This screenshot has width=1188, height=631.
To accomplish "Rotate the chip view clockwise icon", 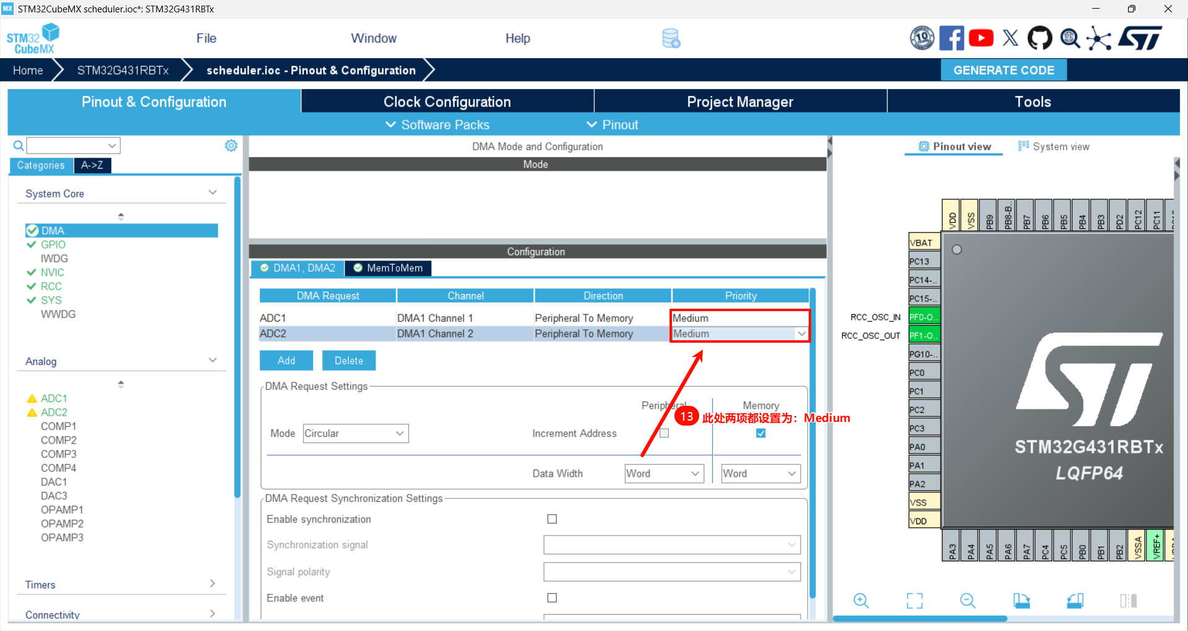I will (1022, 600).
